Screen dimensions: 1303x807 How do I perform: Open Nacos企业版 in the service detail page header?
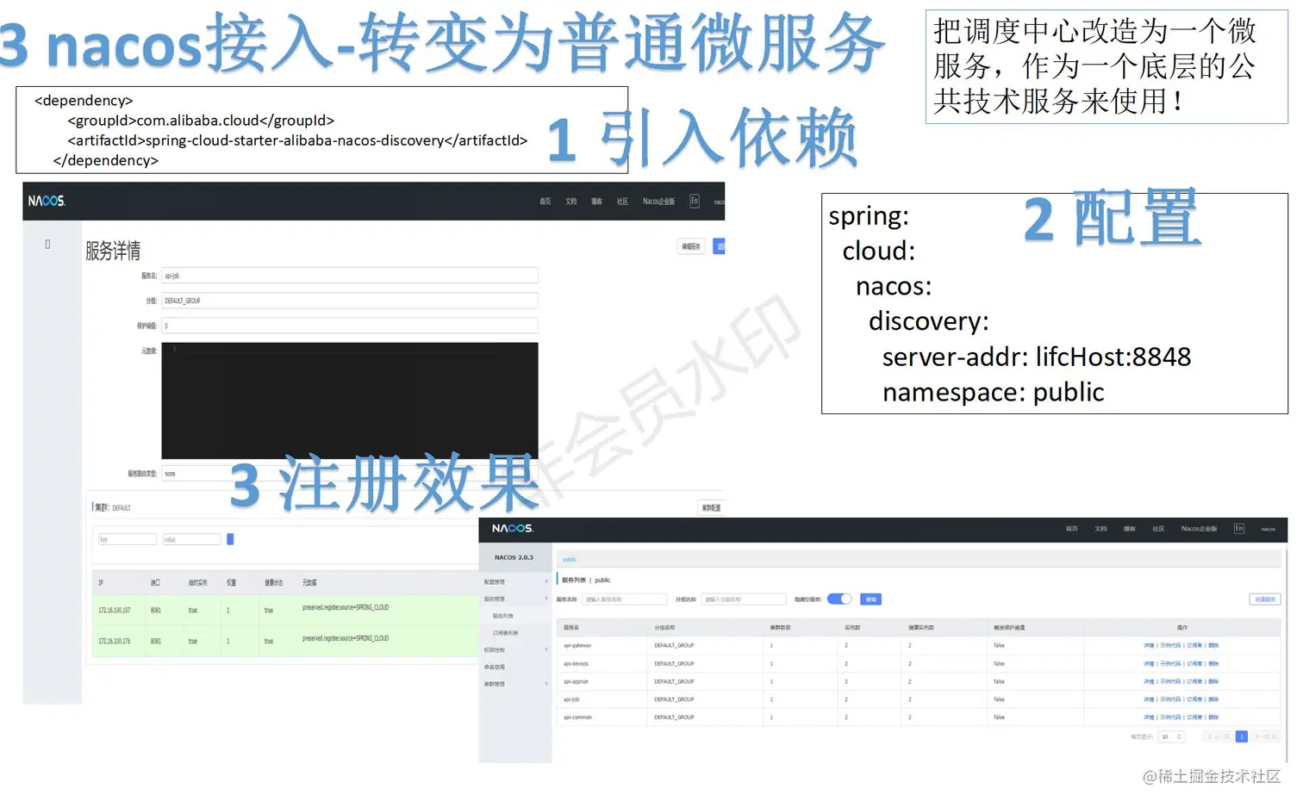658,202
